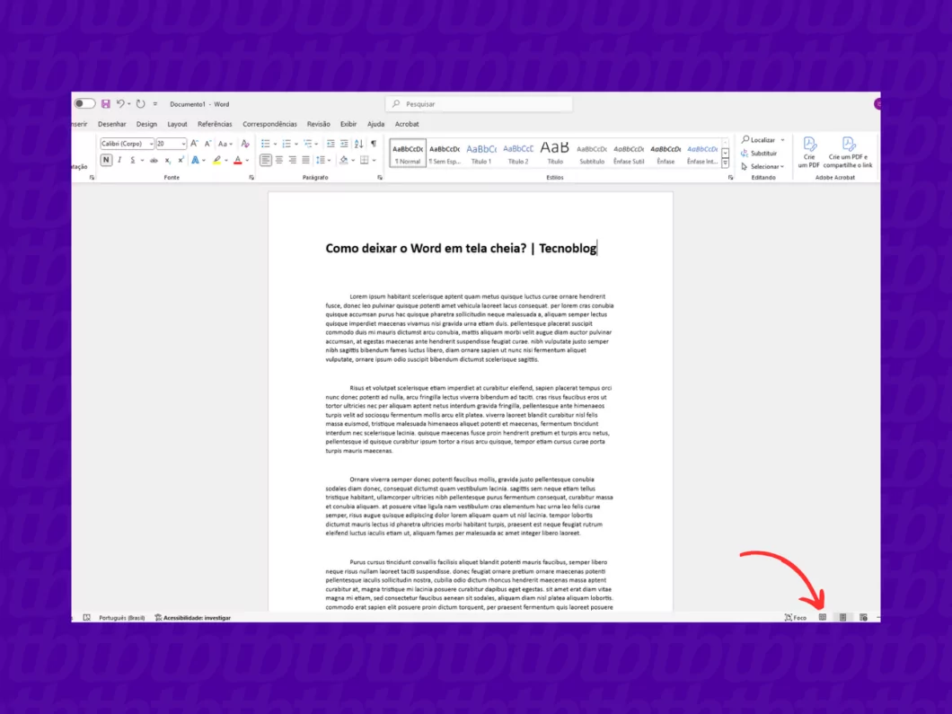Apply superscript formatting
The height and width of the screenshot is (714, 952).
(x=181, y=160)
